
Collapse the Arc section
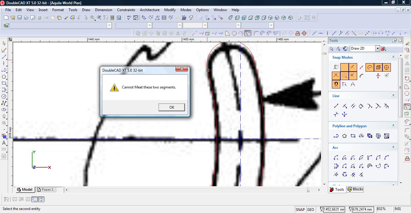point(393,147)
